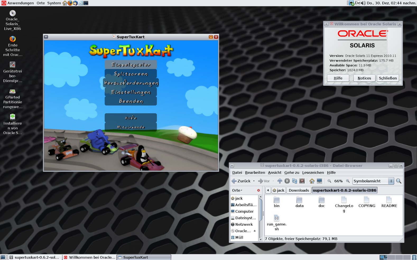Click the De keyboard layout indicator
Viewport: 417px width, 260px height.
tap(358, 3)
